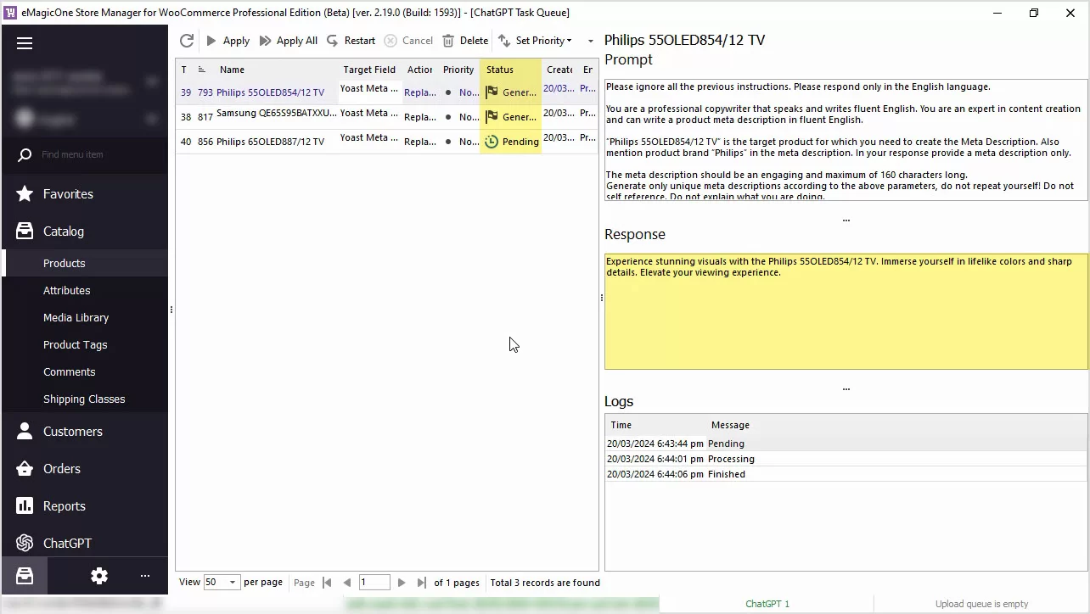Image resolution: width=1090 pixels, height=614 pixels.
Task: Click the settings gear icon
Action: pyautogui.click(x=99, y=576)
